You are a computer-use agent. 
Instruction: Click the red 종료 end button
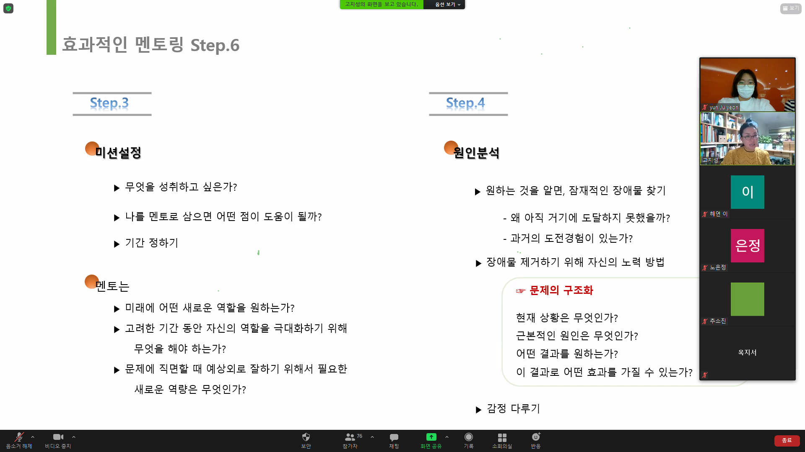pos(787,440)
